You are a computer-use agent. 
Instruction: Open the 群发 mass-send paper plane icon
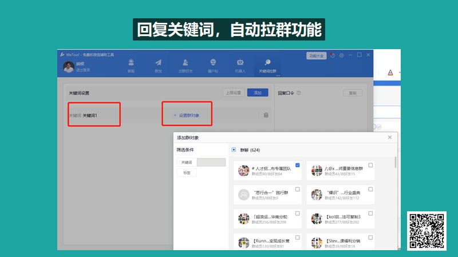158,65
